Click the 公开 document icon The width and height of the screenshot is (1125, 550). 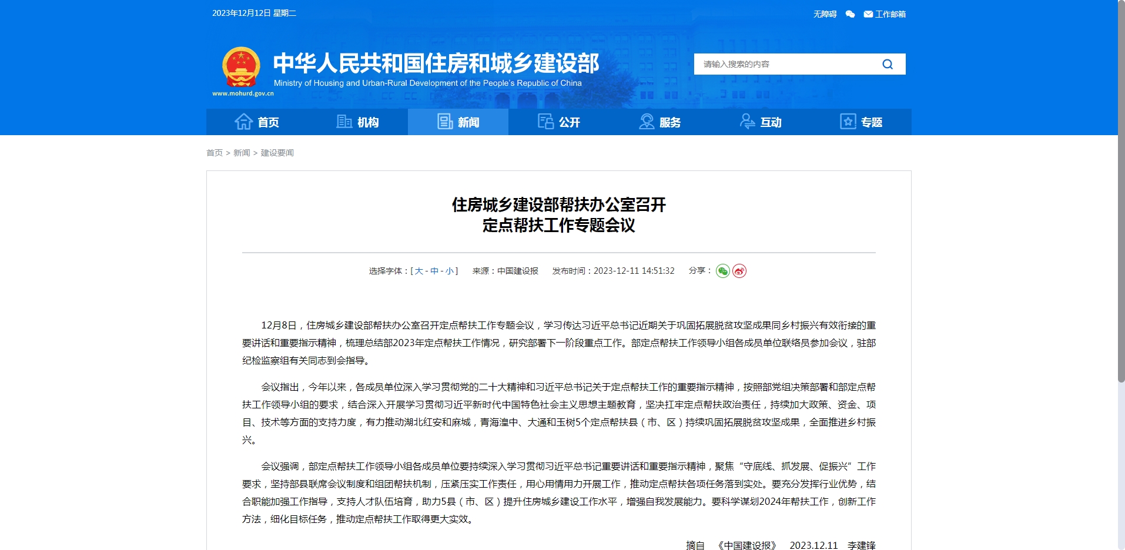545,122
